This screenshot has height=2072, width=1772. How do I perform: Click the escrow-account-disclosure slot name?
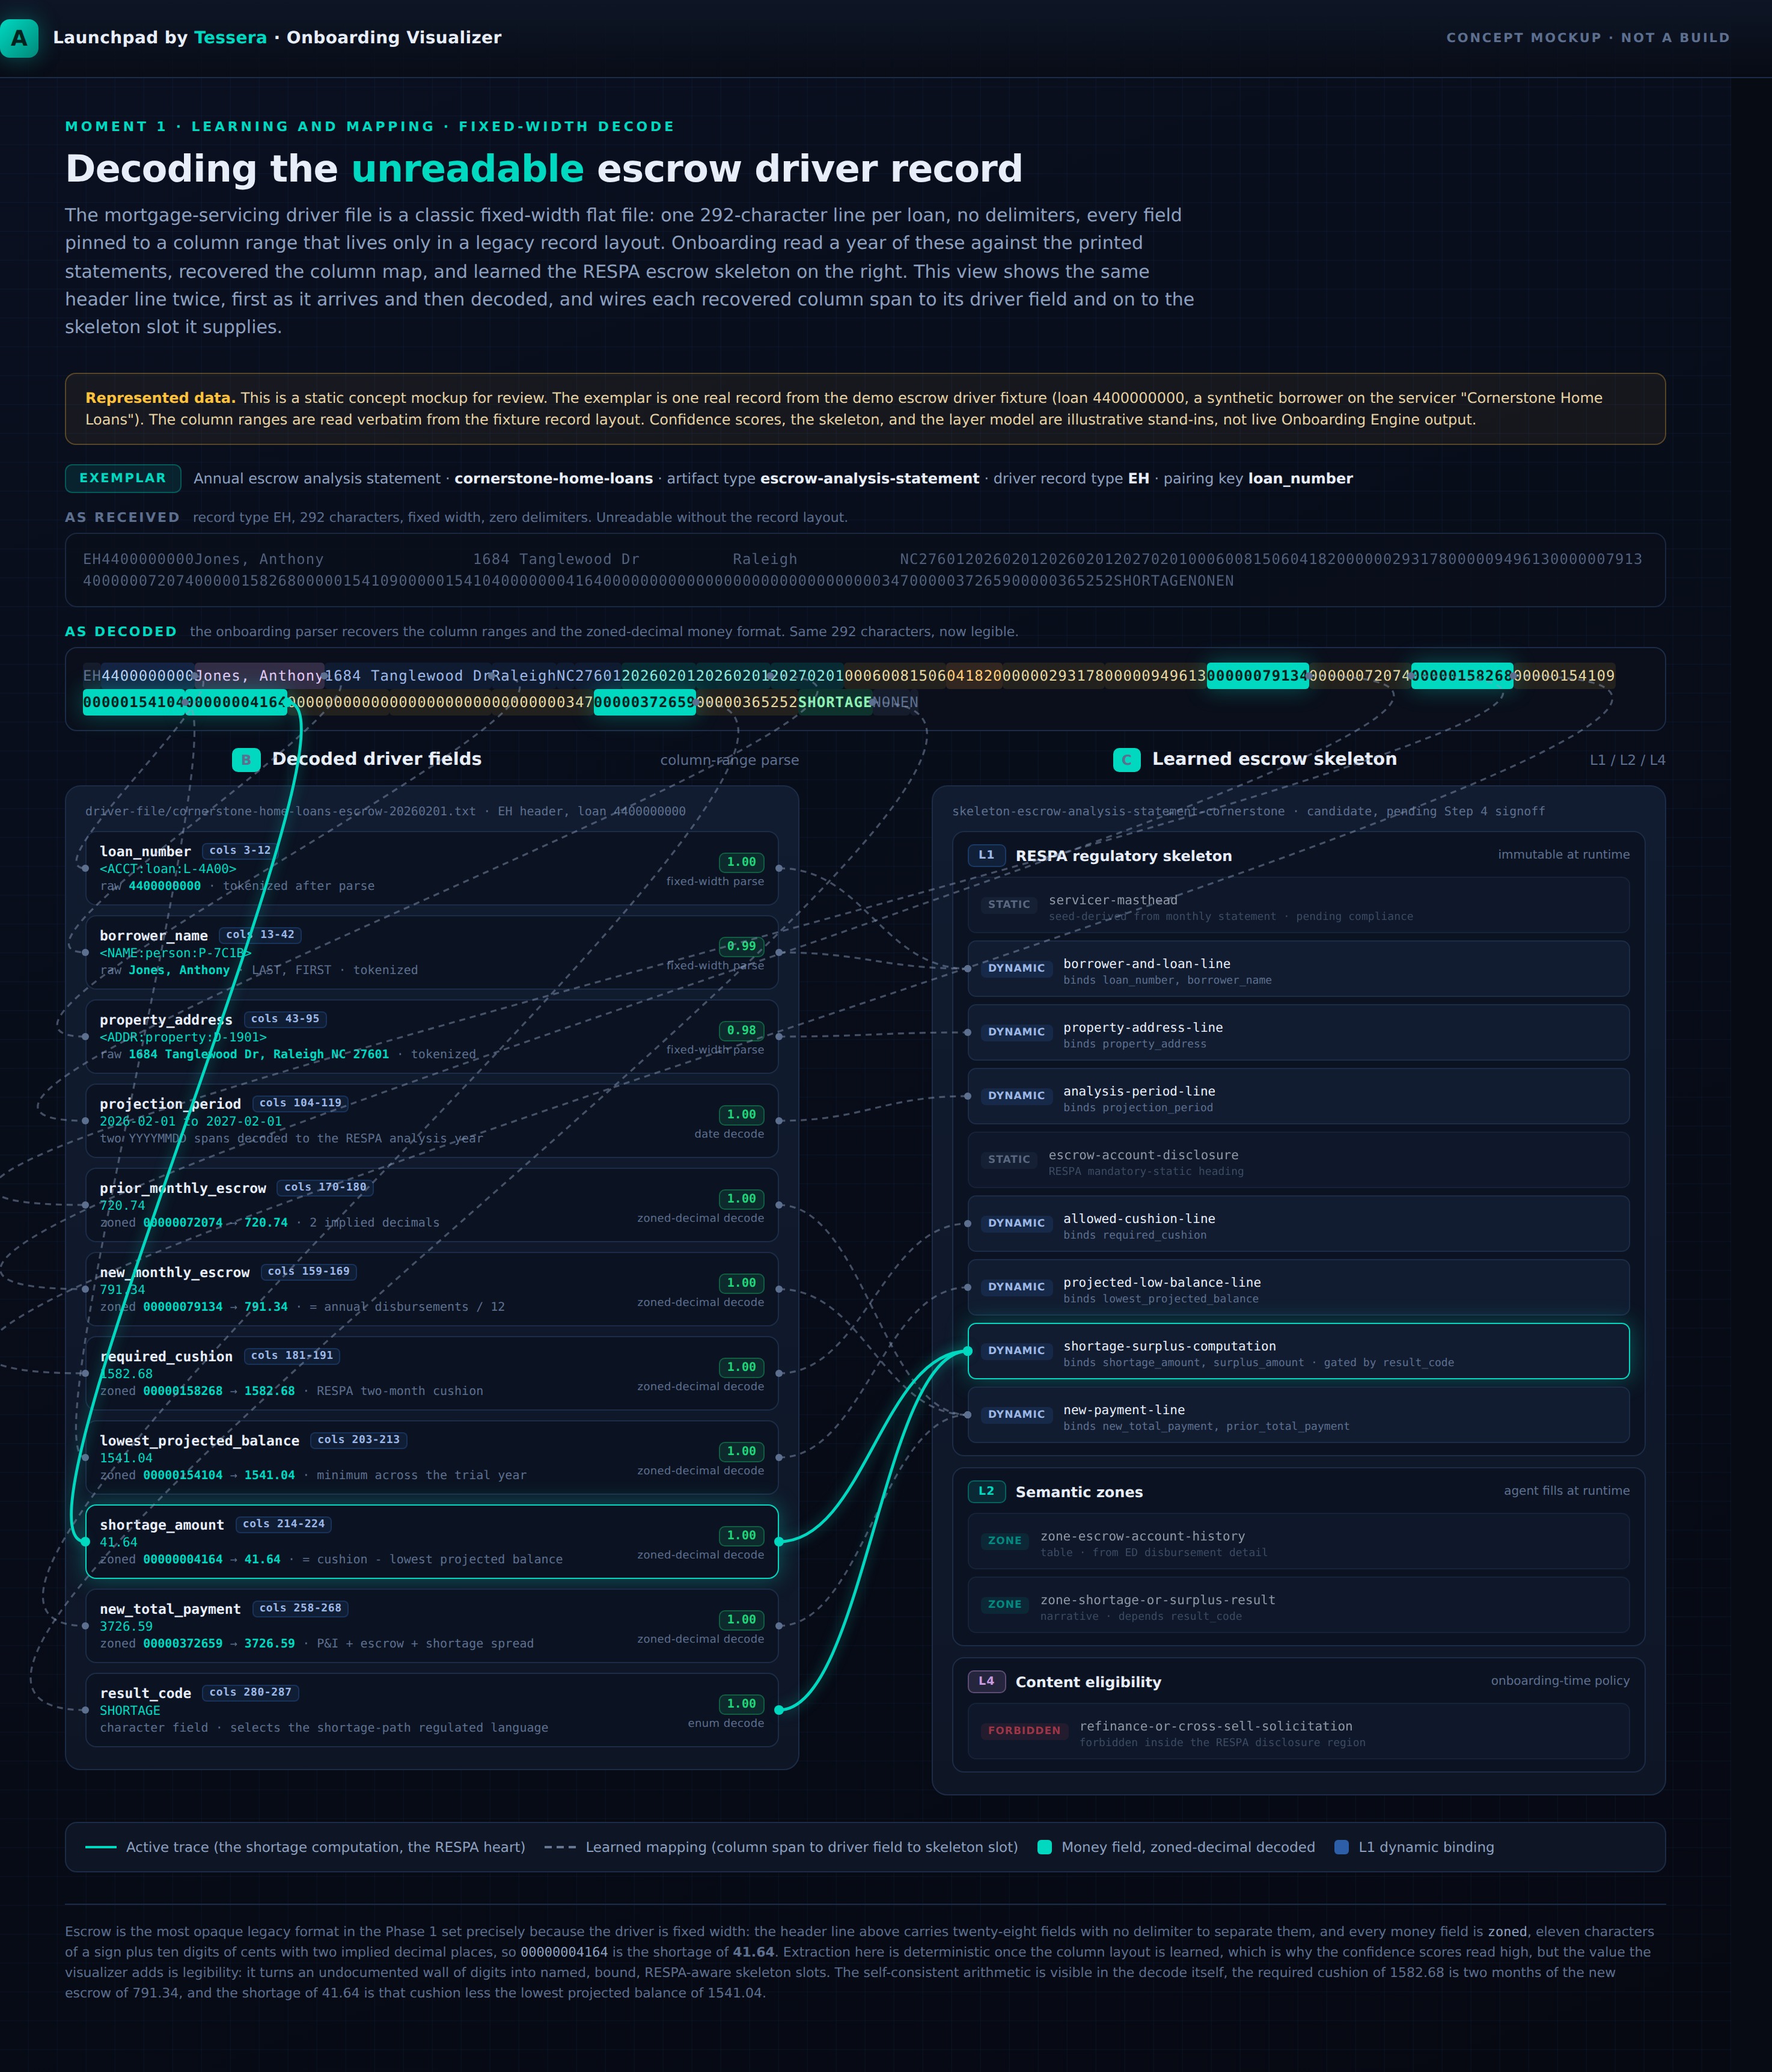pyautogui.click(x=1143, y=1155)
